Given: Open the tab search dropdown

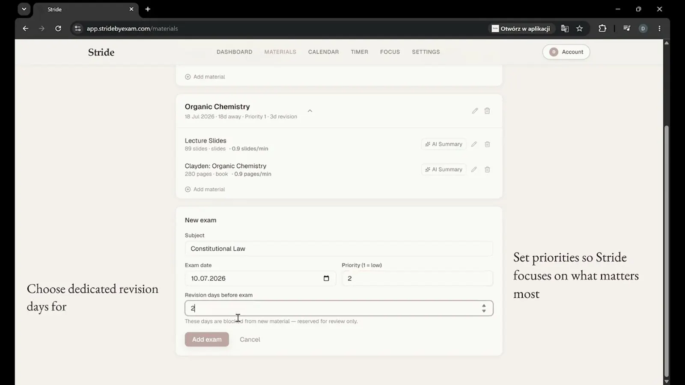Looking at the screenshot, I should [24, 9].
